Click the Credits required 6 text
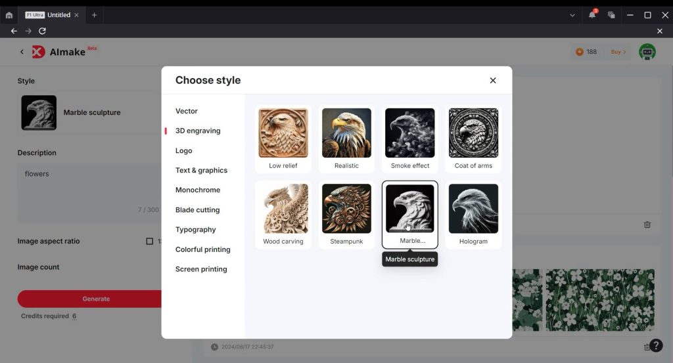This screenshot has width=673, height=363. 49,316
